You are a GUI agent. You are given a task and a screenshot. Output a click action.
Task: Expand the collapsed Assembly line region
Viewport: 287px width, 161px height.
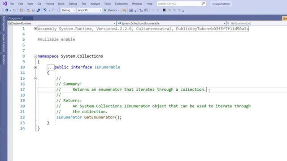(35, 29)
